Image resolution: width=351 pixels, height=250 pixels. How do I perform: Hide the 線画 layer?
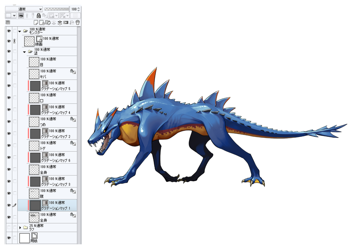click(9, 41)
